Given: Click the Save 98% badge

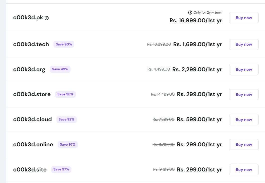Looking at the screenshot, I should (65, 94).
